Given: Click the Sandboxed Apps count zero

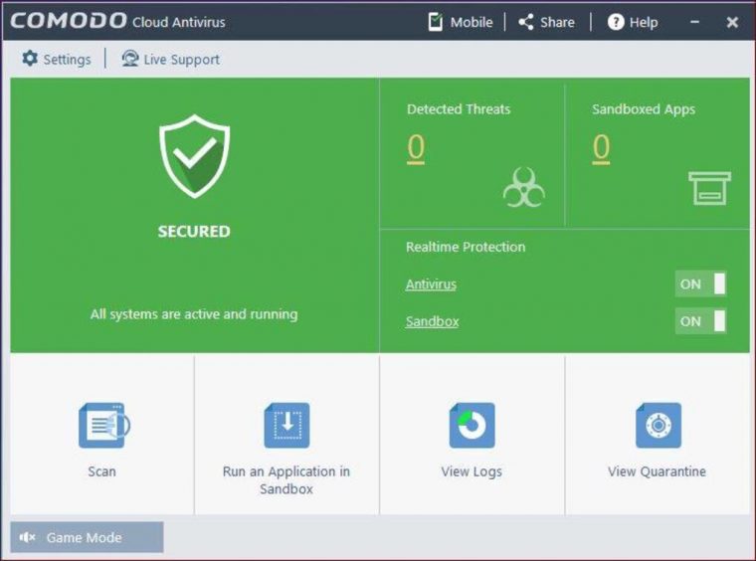Looking at the screenshot, I should [601, 148].
